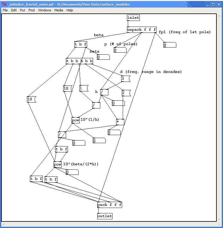Maximize the Pure Data patch window

coord(213,4)
